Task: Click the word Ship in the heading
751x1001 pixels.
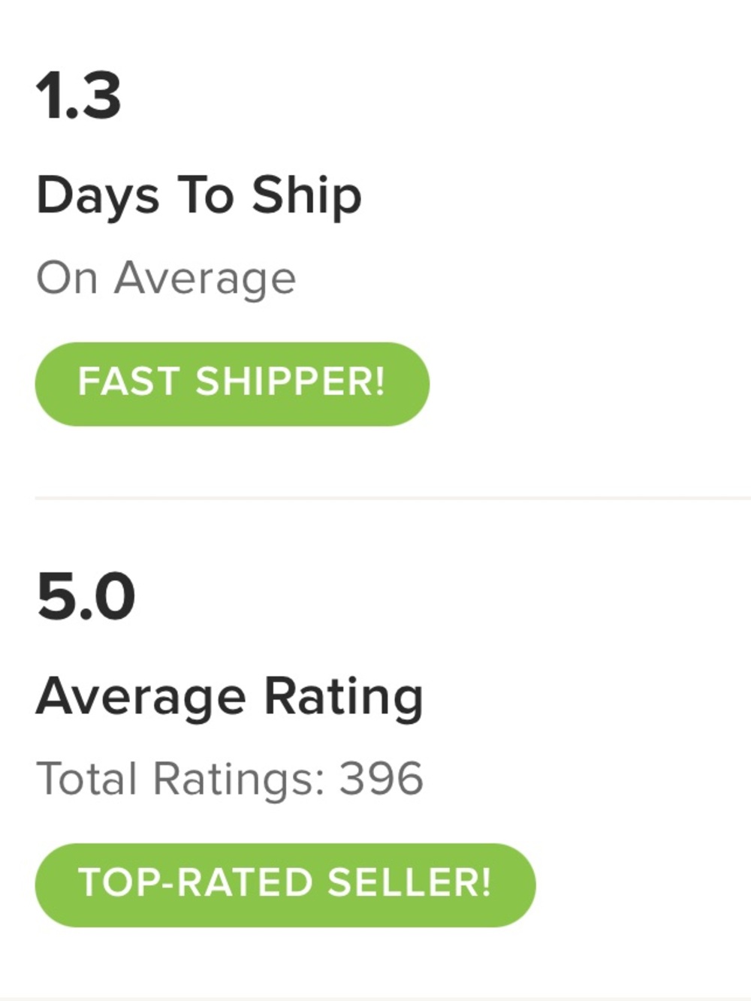Action: (x=306, y=195)
